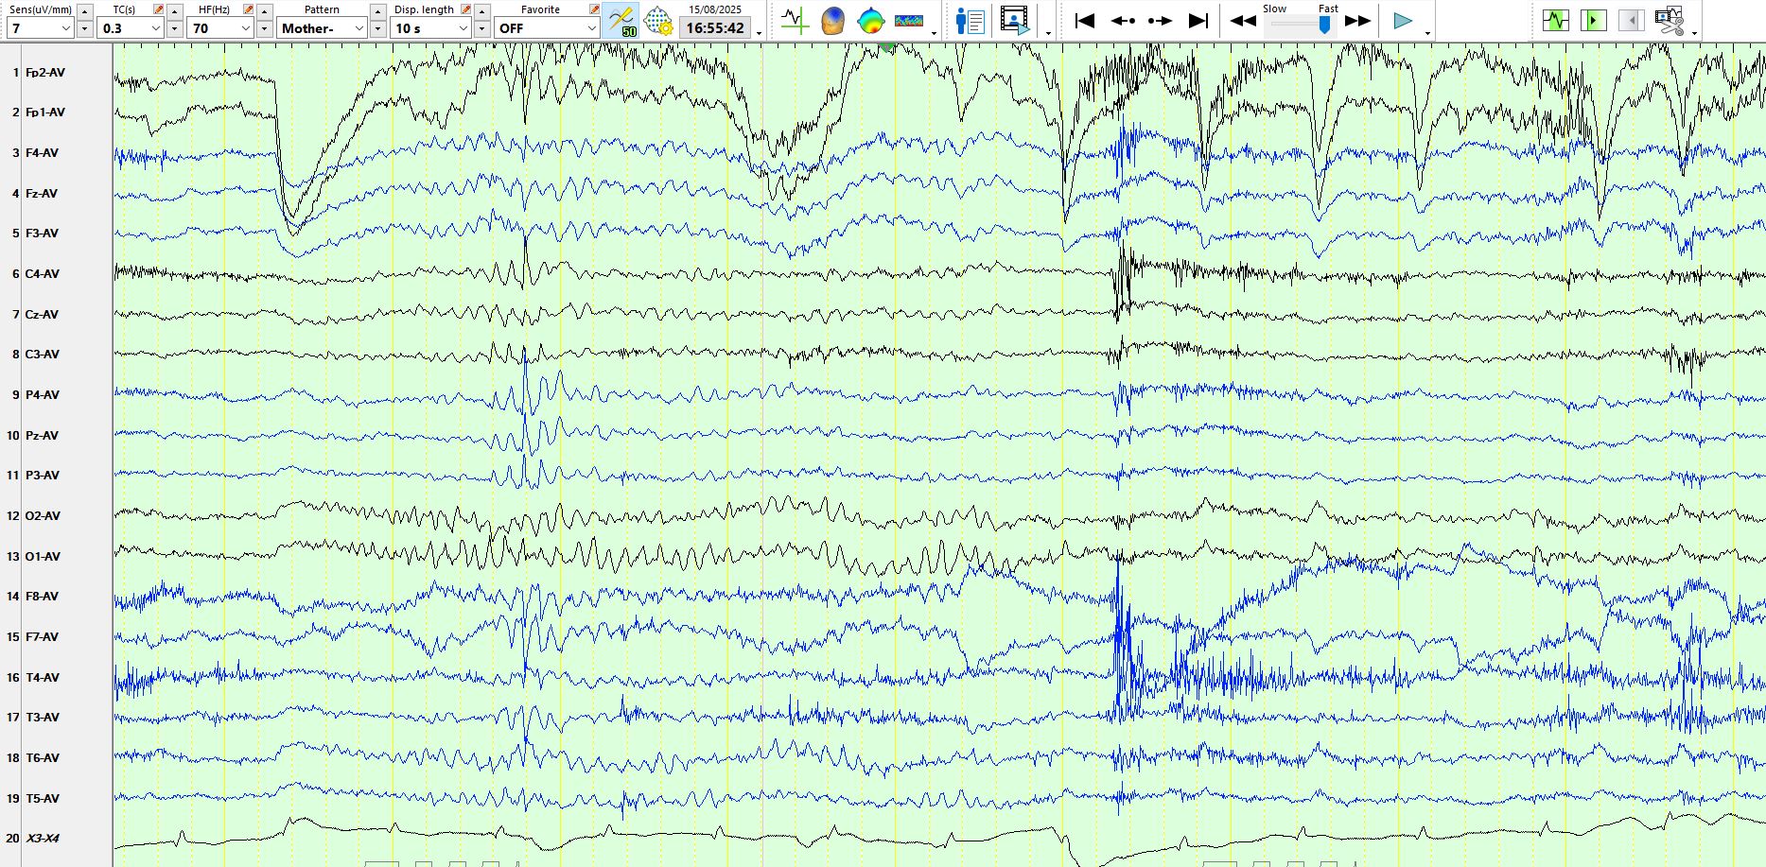Click the rewind double-arrow button

tap(1243, 21)
